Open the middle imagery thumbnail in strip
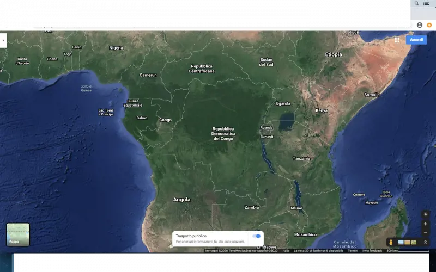Viewport: 436px width, 272px height. tap(407, 242)
